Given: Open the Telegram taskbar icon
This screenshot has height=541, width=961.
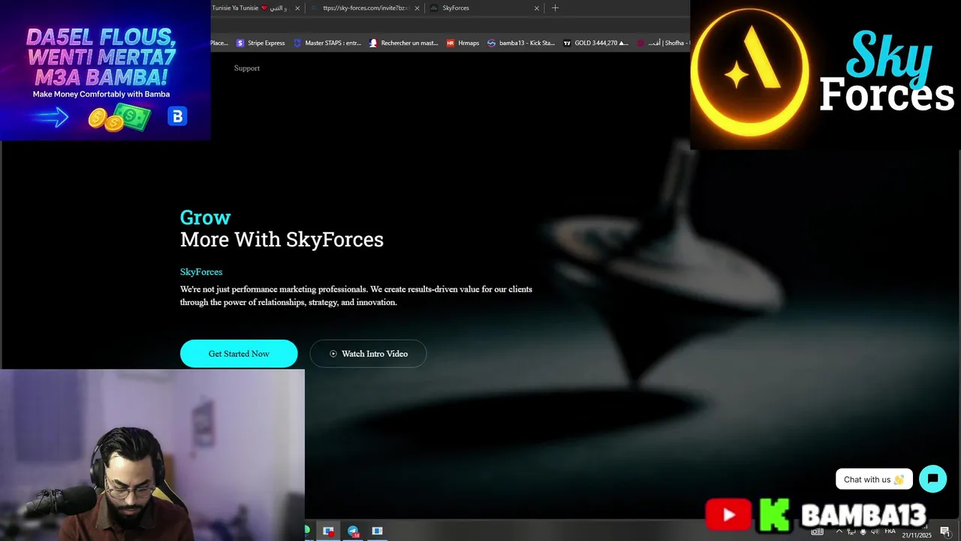Looking at the screenshot, I should pyautogui.click(x=353, y=530).
